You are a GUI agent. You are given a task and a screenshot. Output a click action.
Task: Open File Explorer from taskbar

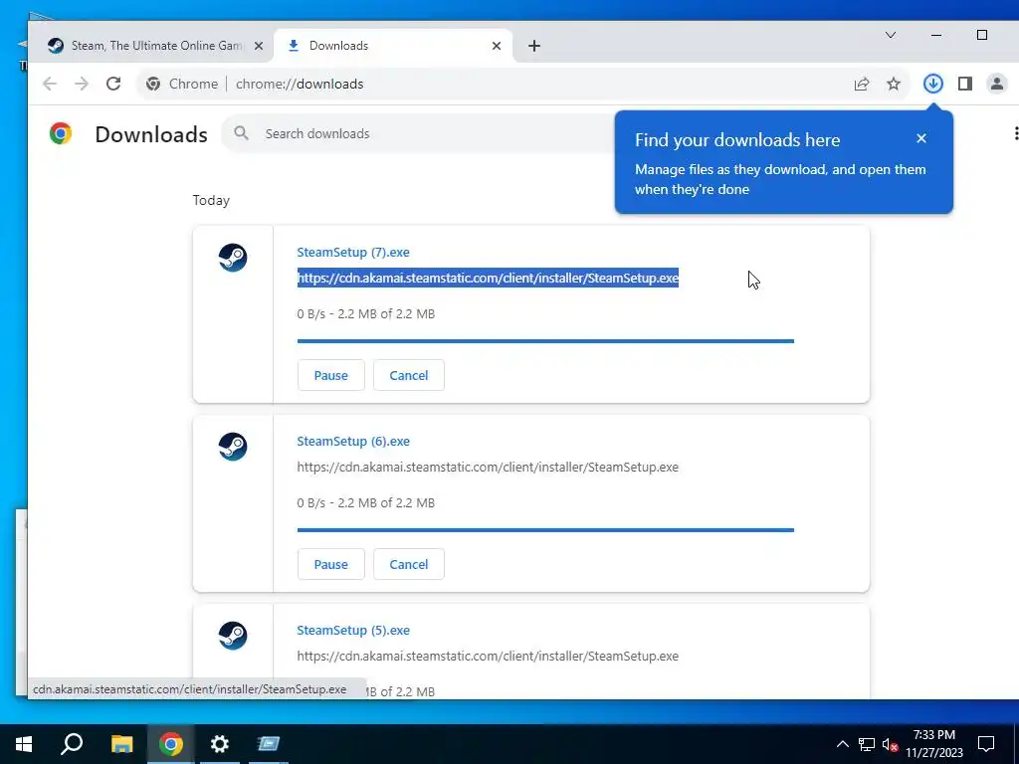[x=121, y=744]
